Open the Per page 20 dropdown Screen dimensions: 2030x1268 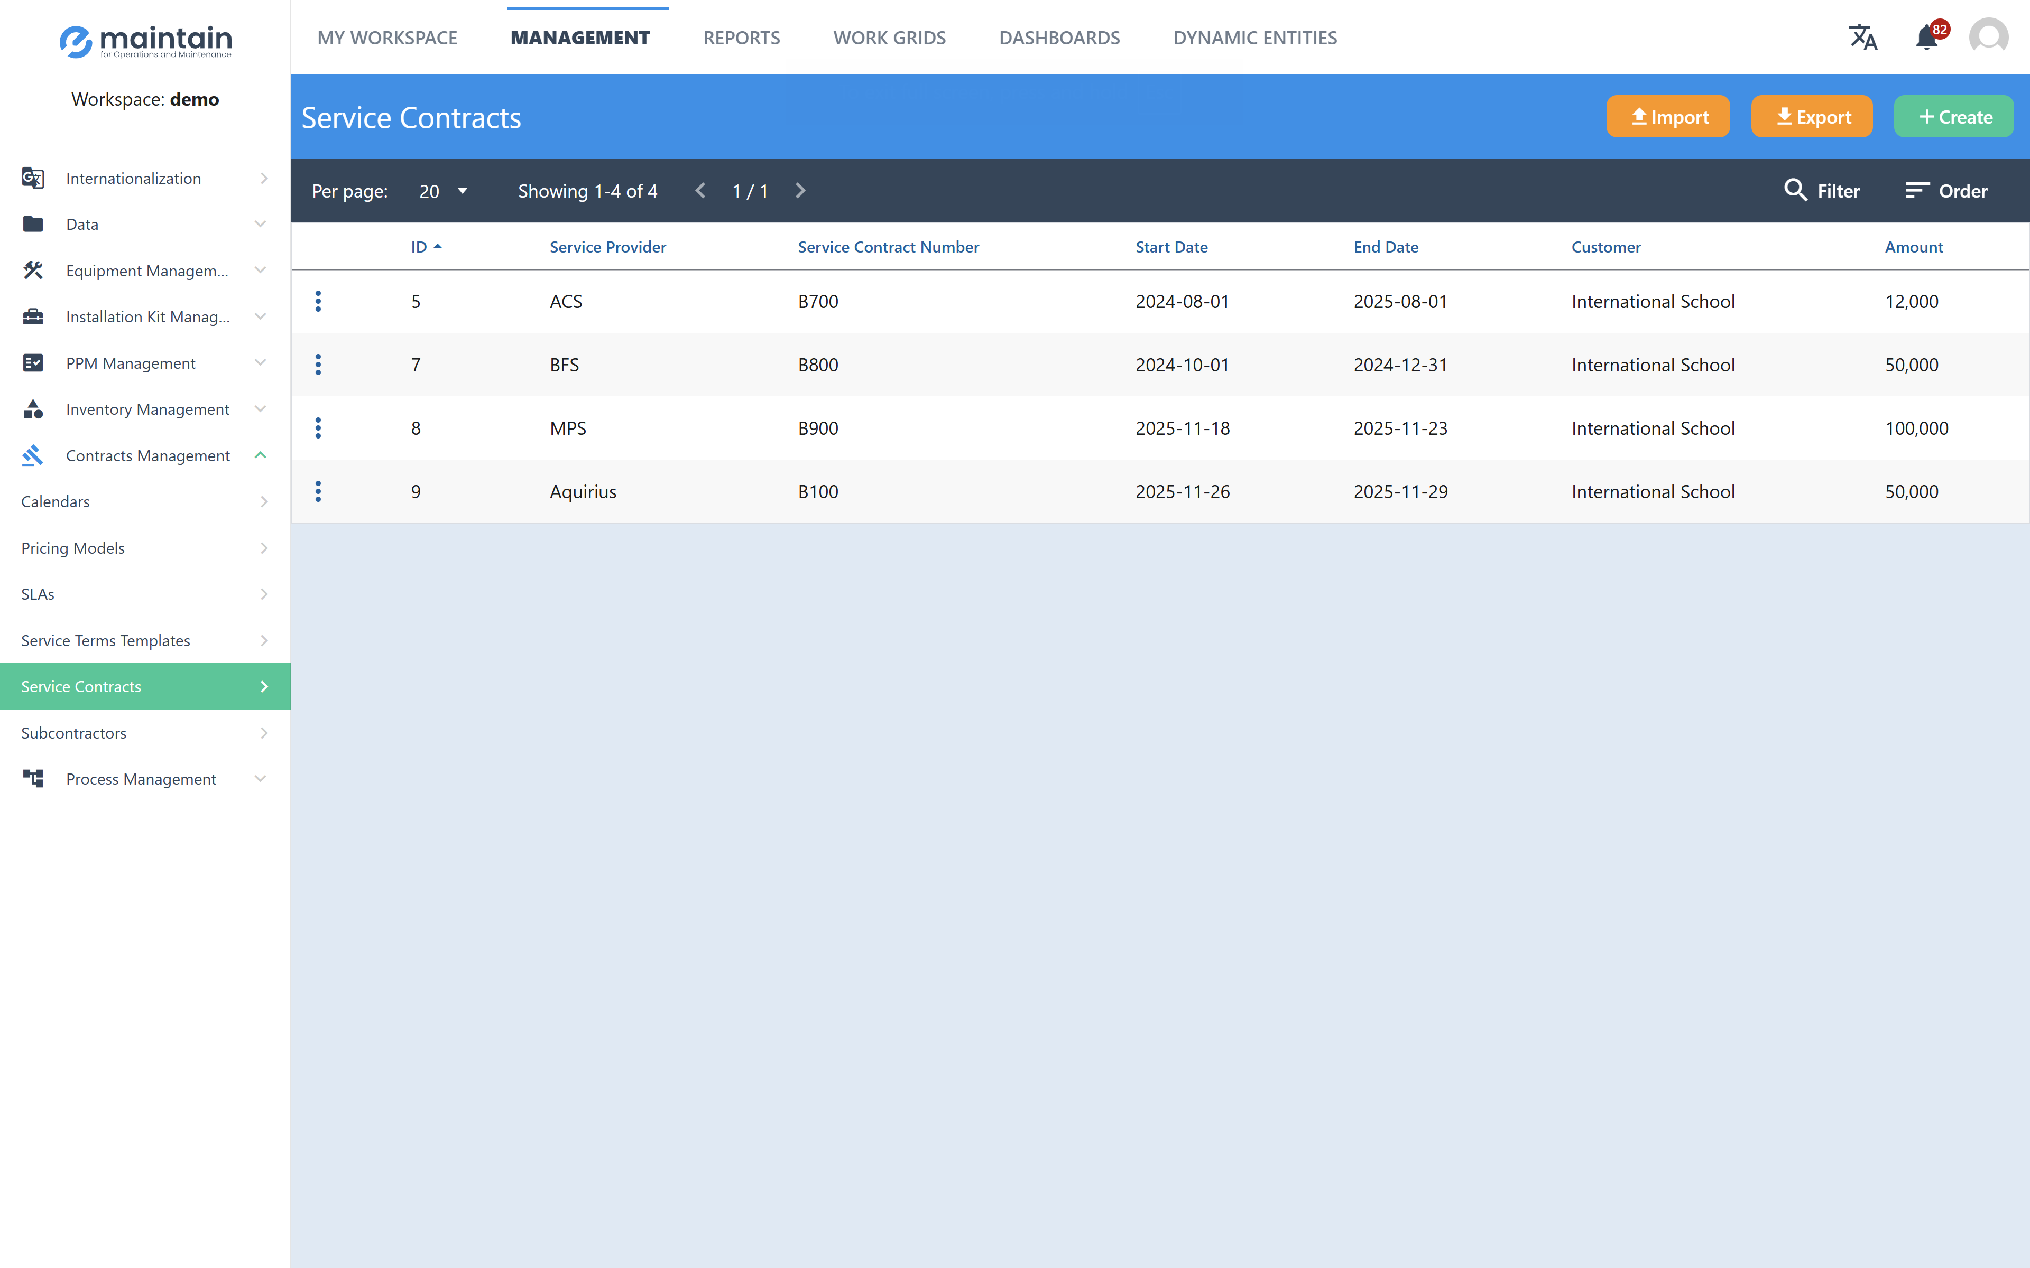[444, 191]
